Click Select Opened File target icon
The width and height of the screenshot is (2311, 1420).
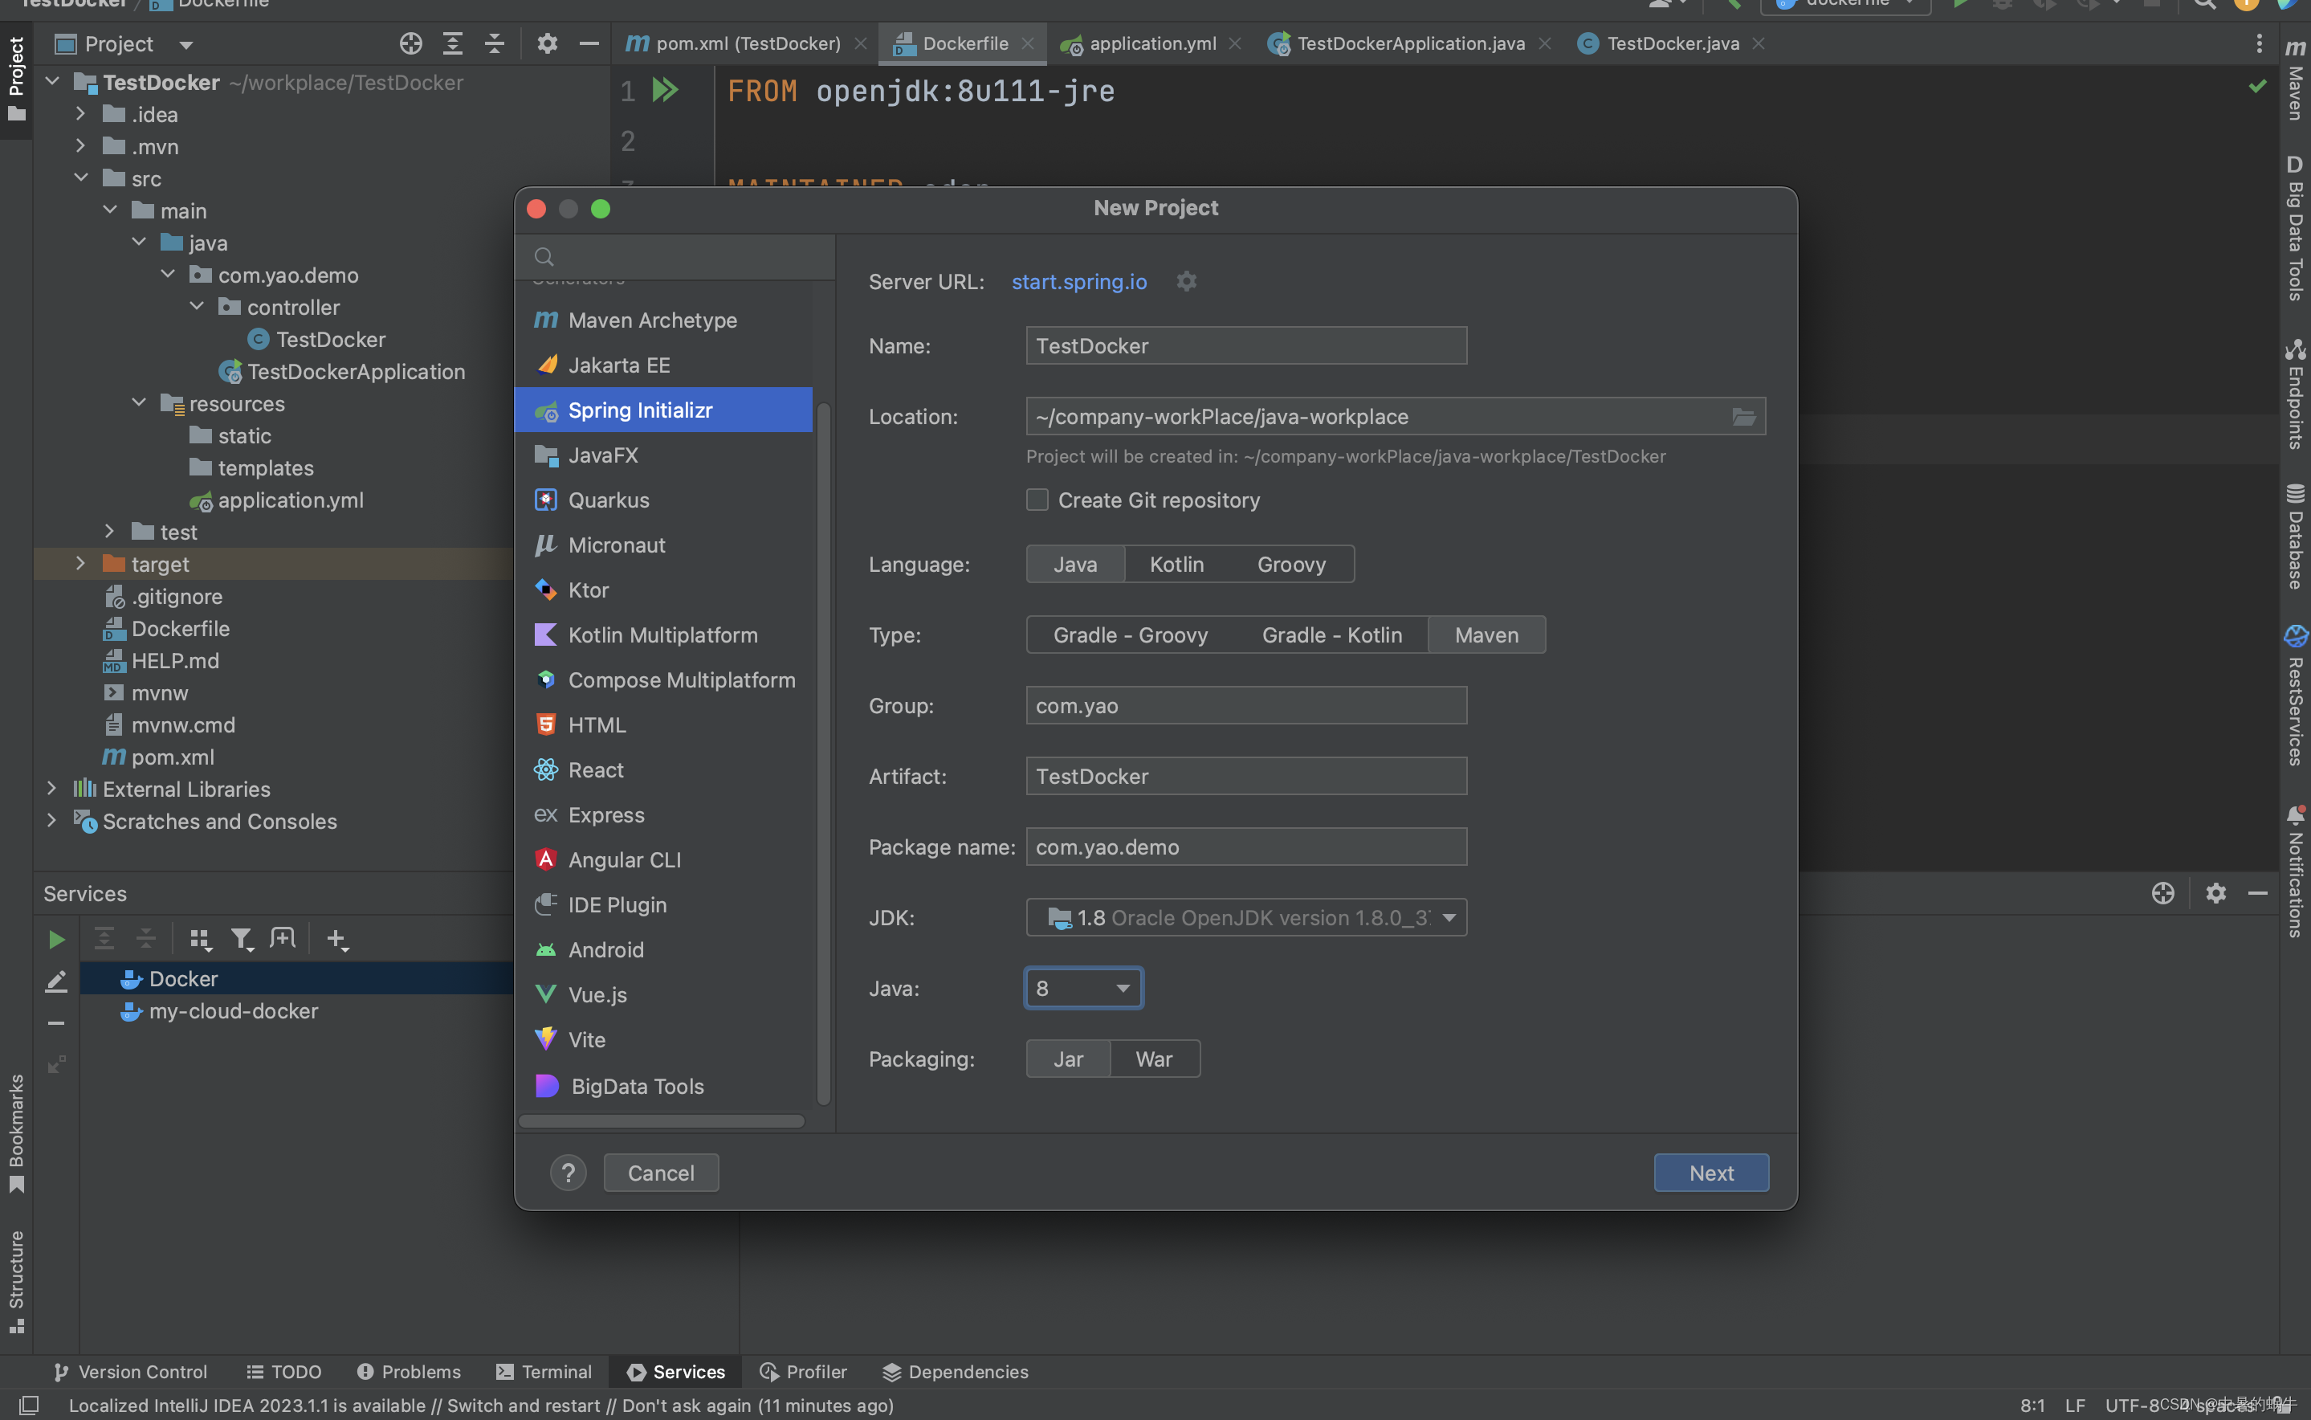410,43
